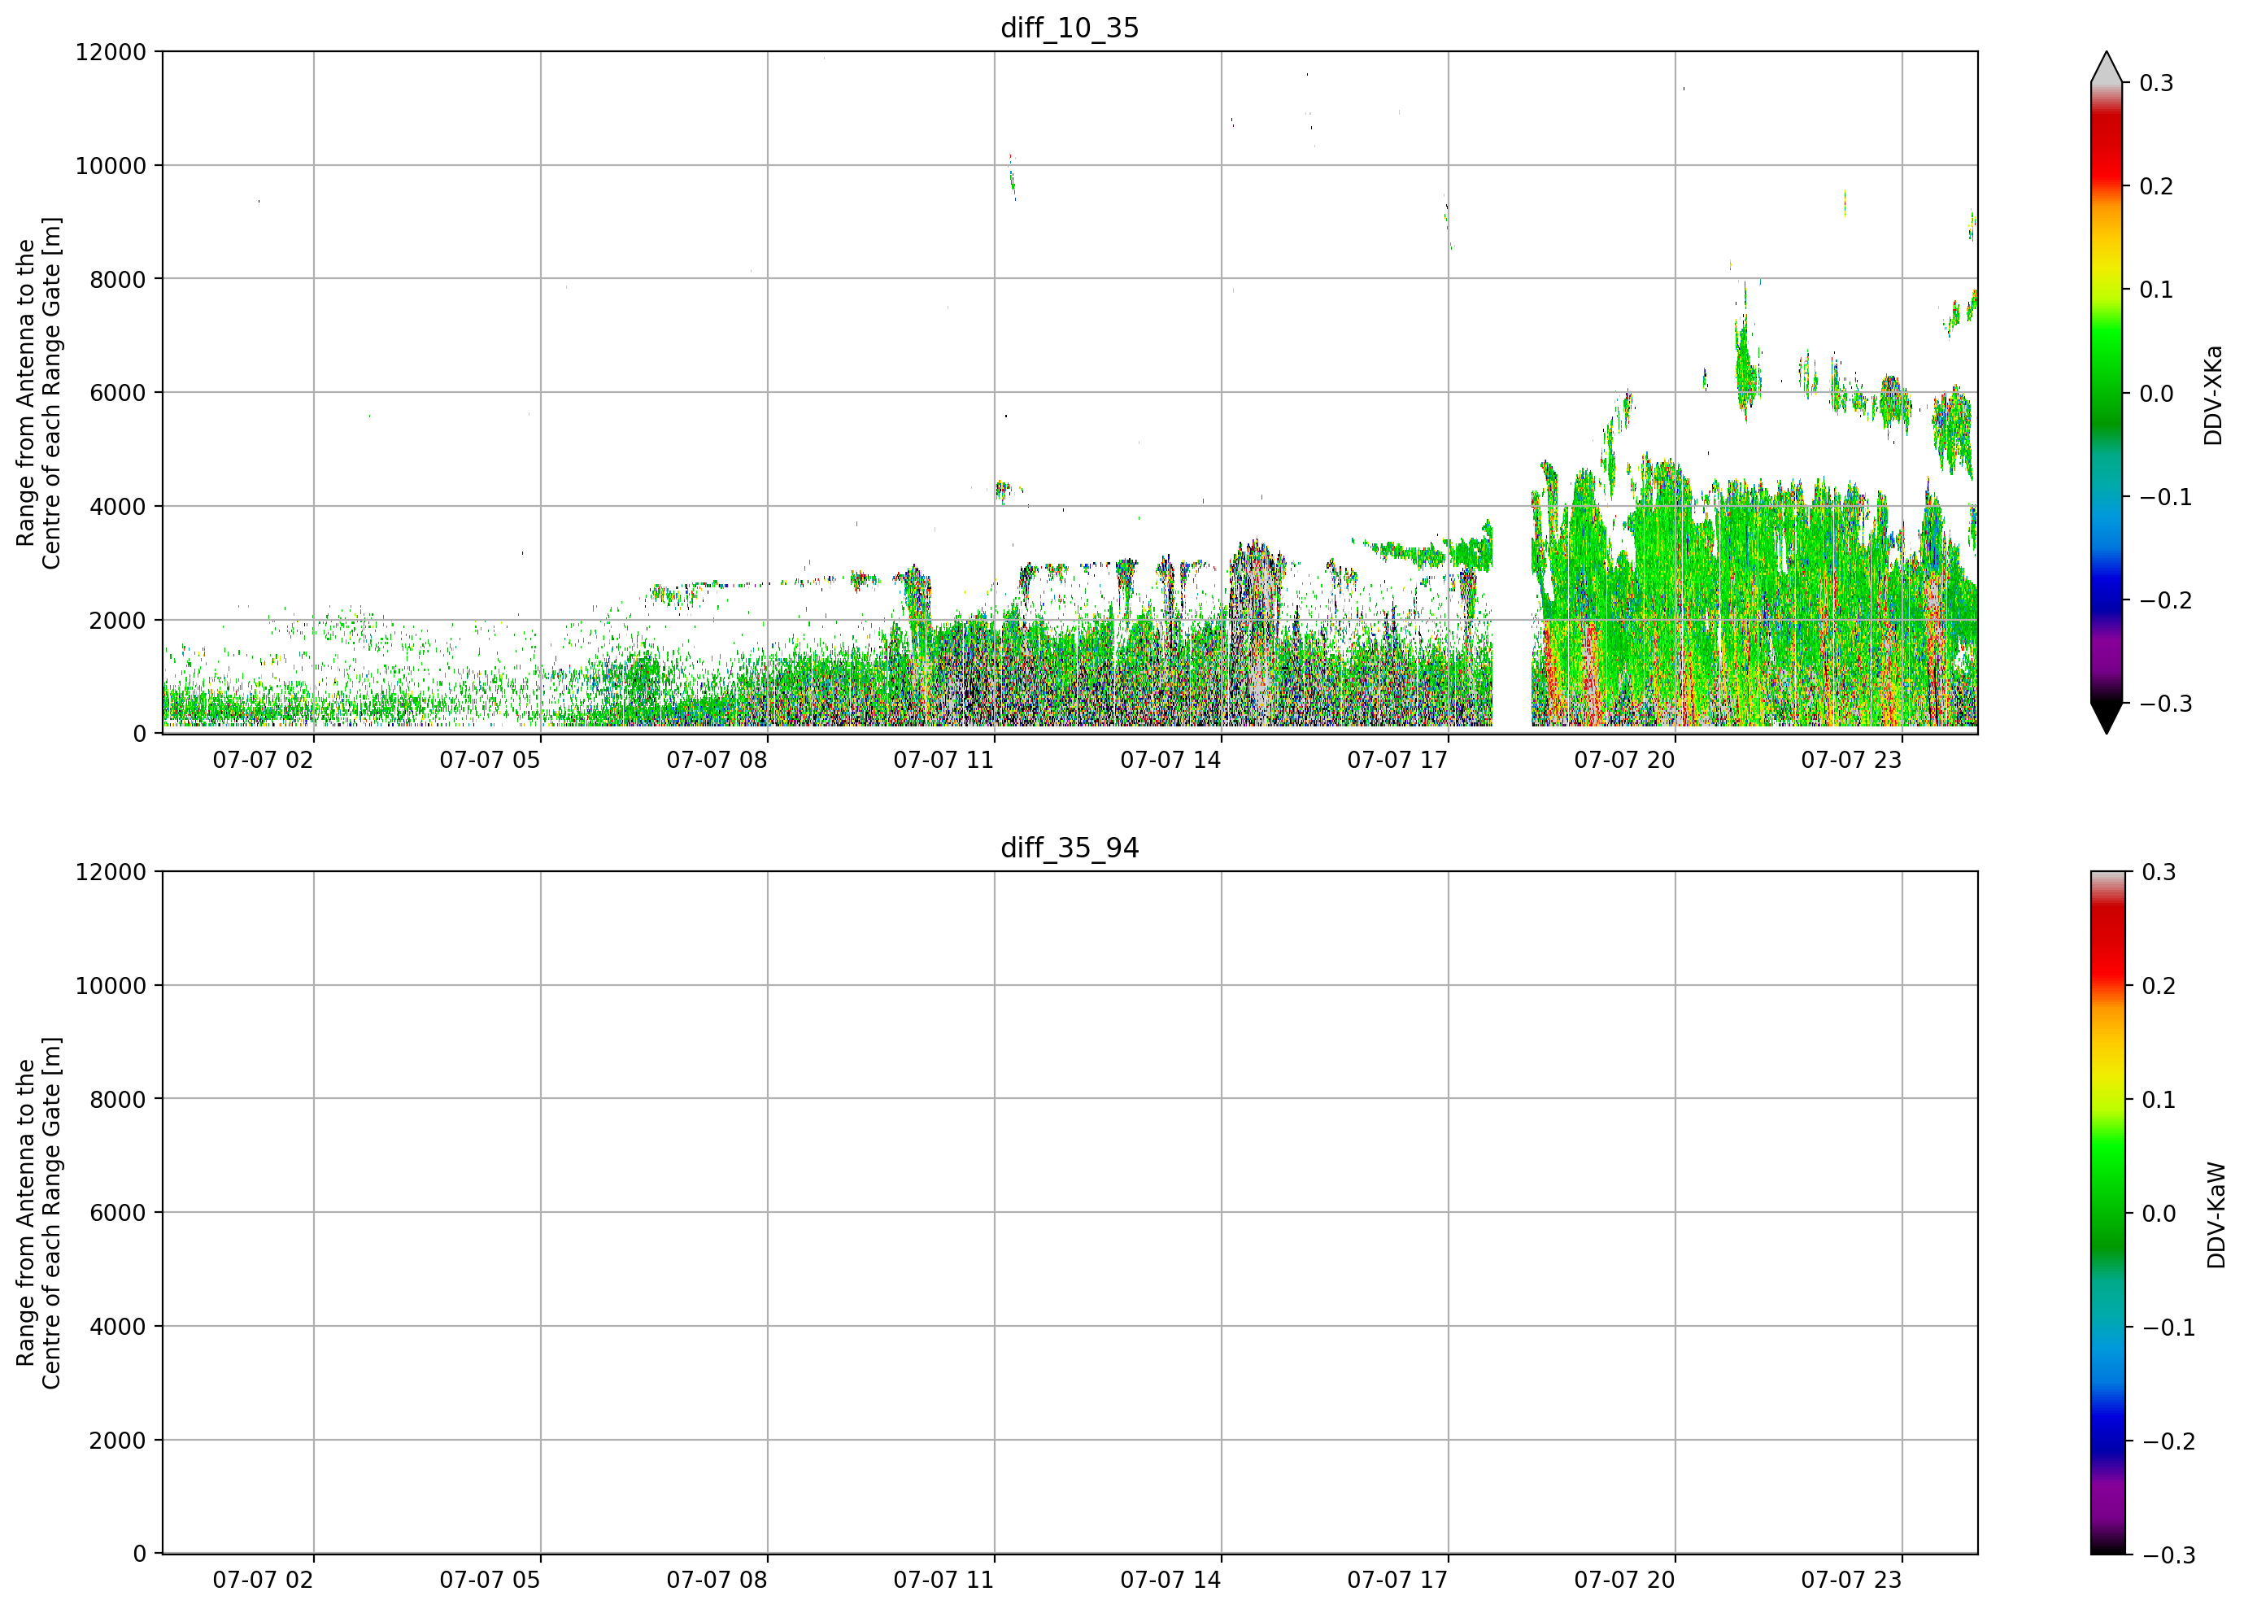This screenshot has width=2244, height=1609.
Task: Click the −0.3 tick on DDV-KaW colorbar
Action: pos(2169,1555)
